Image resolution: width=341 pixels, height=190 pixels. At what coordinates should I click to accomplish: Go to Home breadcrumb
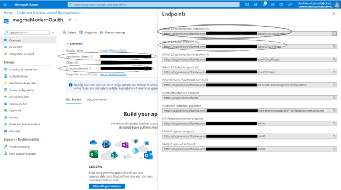pos(8,12)
